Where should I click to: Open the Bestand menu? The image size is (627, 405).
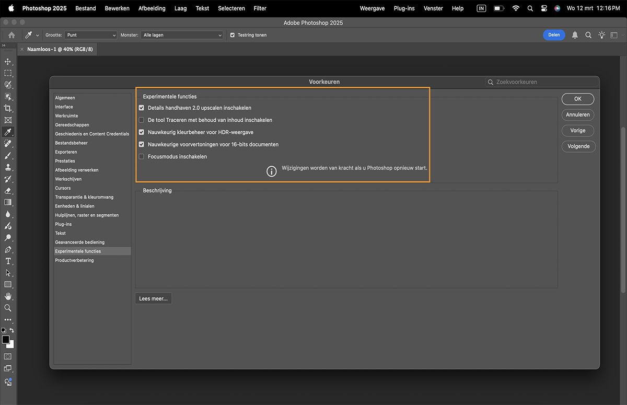[x=86, y=8]
